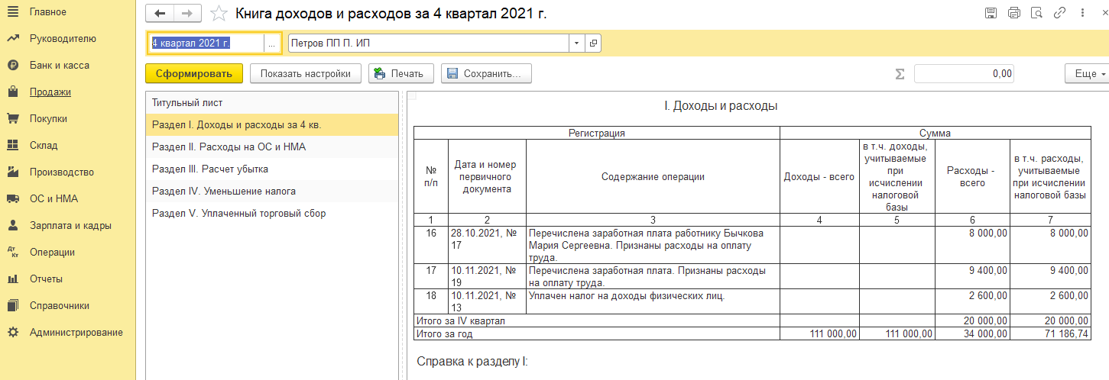This screenshot has width=1109, height=380.
Task: Click the forward navigation arrow
Action: point(187,14)
